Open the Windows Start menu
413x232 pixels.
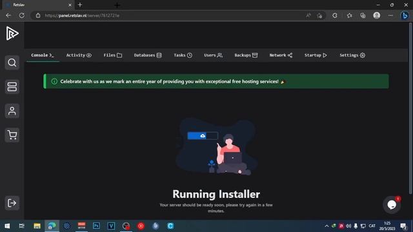coord(7,226)
